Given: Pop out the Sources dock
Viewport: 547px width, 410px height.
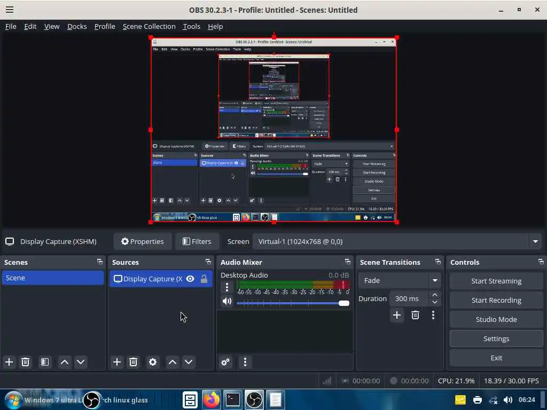Looking at the screenshot, I should 208,262.
